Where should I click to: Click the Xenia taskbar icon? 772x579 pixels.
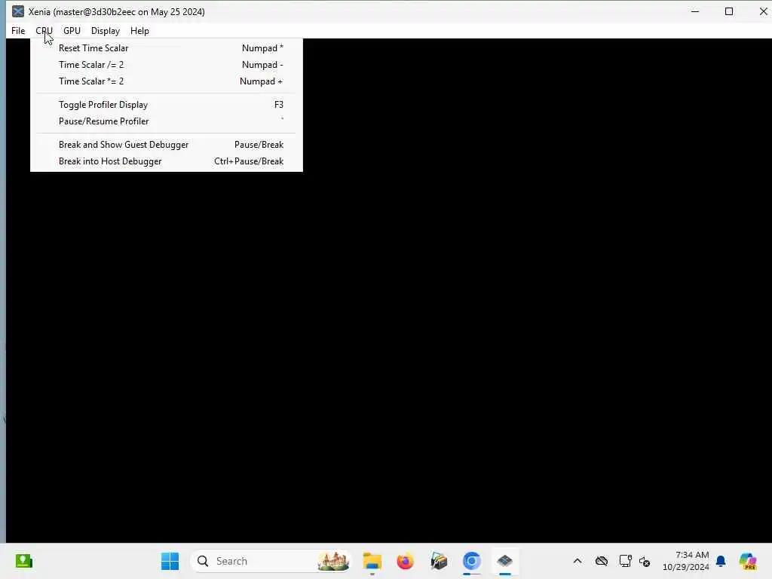point(504,561)
